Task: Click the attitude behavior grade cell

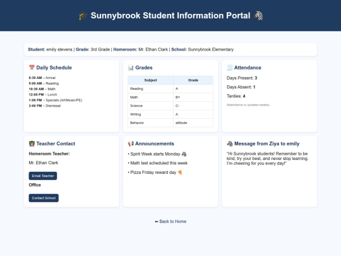Action: coord(193,123)
